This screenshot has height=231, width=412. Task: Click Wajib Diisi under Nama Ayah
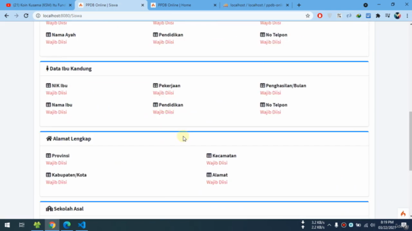pyautogui.click(x=57, y=42)
